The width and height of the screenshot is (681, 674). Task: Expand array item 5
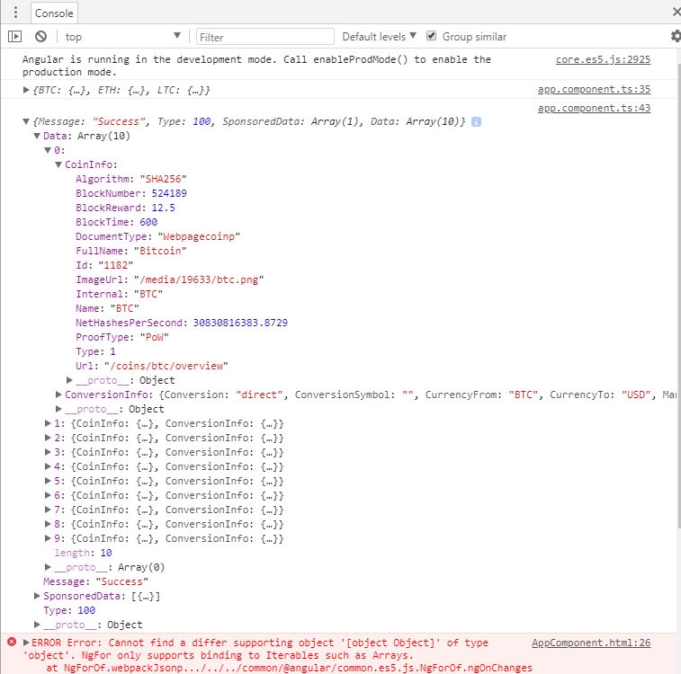(48, 481)
